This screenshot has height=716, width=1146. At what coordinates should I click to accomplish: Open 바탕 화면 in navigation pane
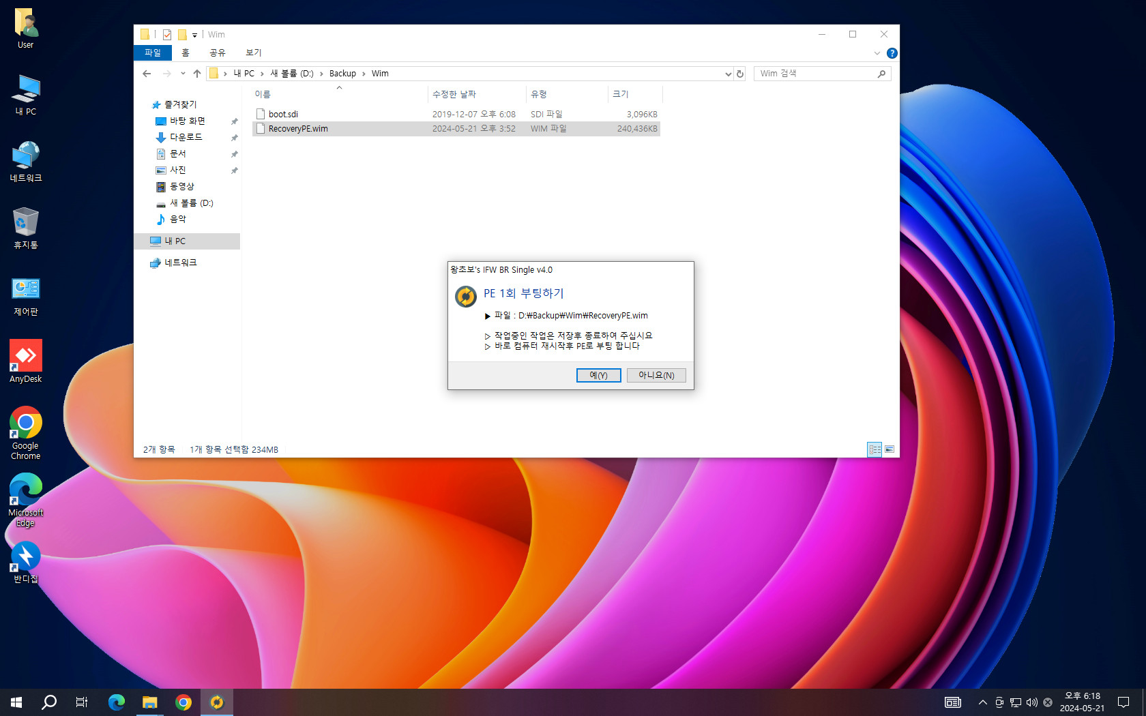pyautogui.click(x=187, y=121)
